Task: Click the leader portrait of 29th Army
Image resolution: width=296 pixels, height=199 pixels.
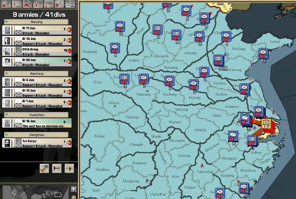Action: coord(7,52)
